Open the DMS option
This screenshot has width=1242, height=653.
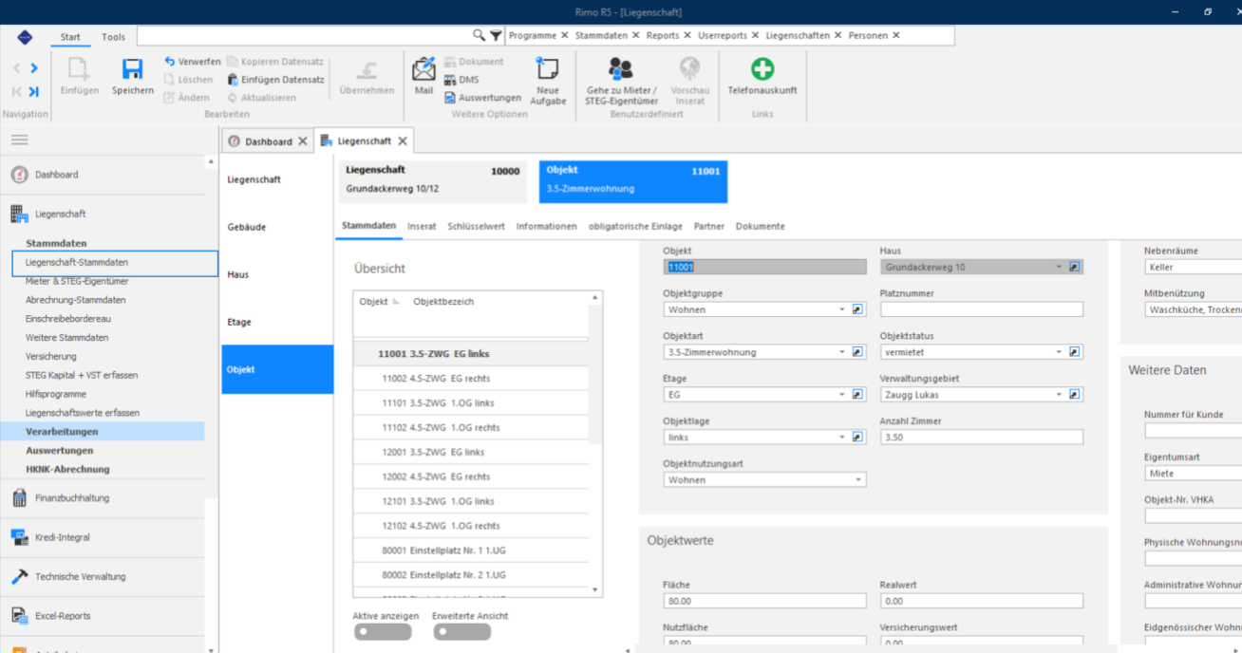461,80
